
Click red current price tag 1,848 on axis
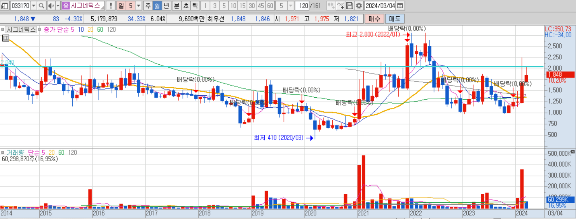click(560, 74)
